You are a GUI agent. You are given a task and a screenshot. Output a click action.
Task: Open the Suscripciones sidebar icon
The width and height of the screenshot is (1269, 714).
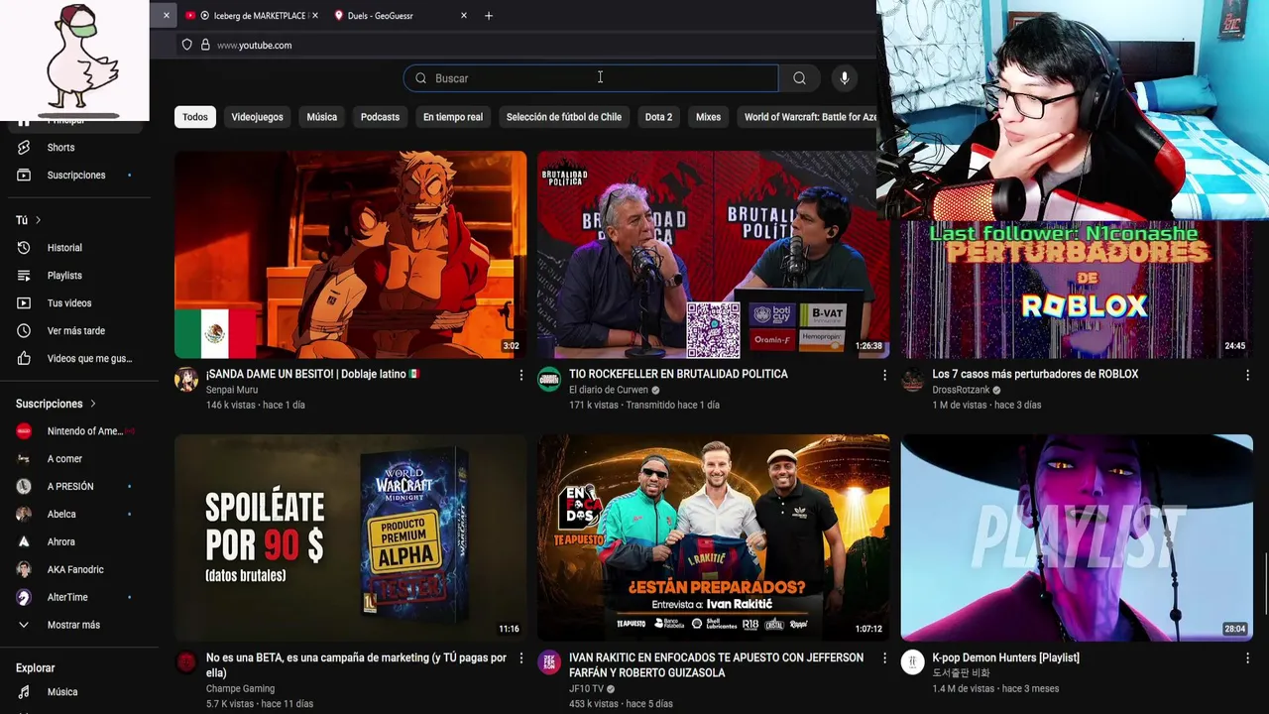pyautogui.click(x=25, y=175)
